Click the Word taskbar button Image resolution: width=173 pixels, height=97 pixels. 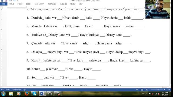42,94
